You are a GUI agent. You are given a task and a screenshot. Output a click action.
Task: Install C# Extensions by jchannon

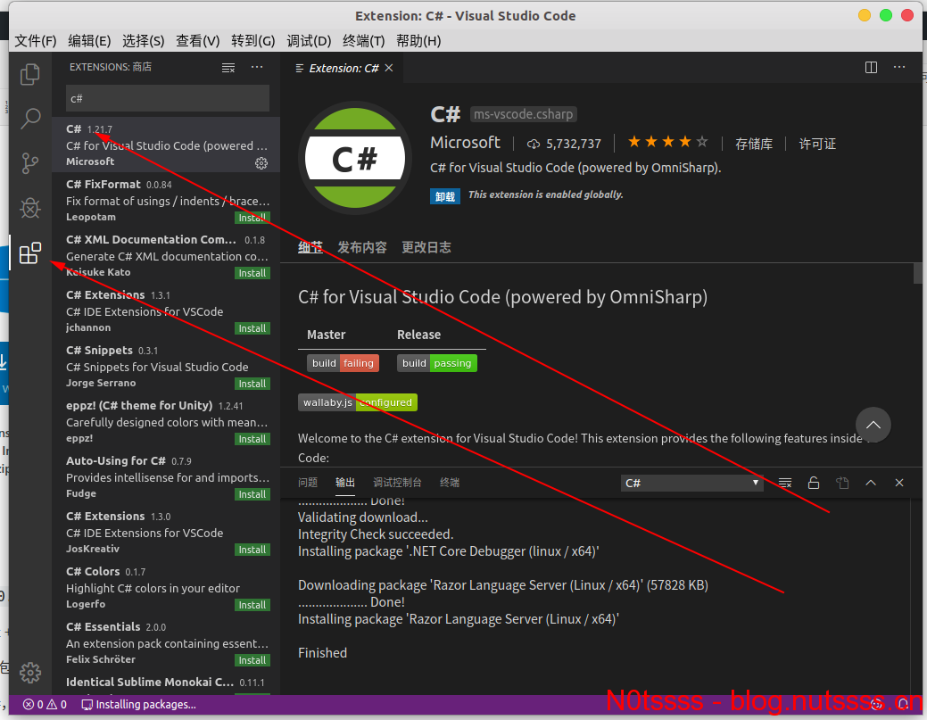pyautogui.click(x=252, y=328)
